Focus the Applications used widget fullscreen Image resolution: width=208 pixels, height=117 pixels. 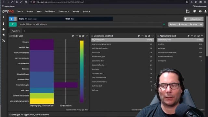point(195,36)
